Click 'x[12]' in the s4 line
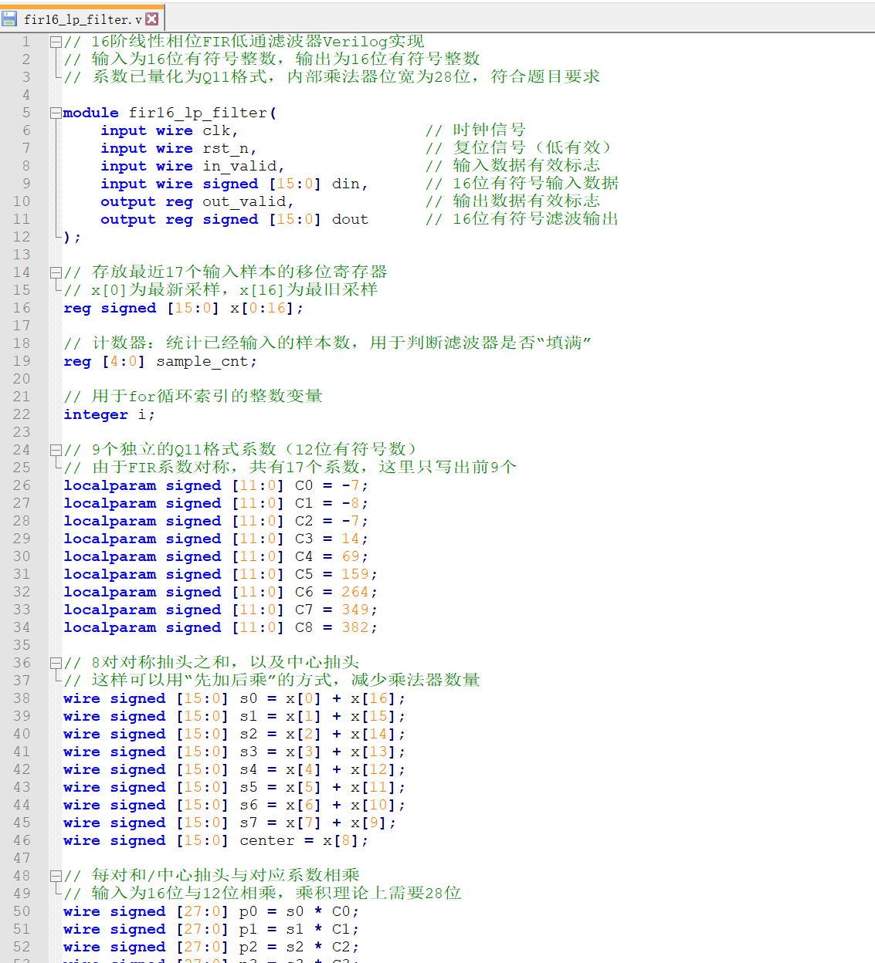Image resolution: width=875 pixels, height=963 pixels. (x=374, y=769)
